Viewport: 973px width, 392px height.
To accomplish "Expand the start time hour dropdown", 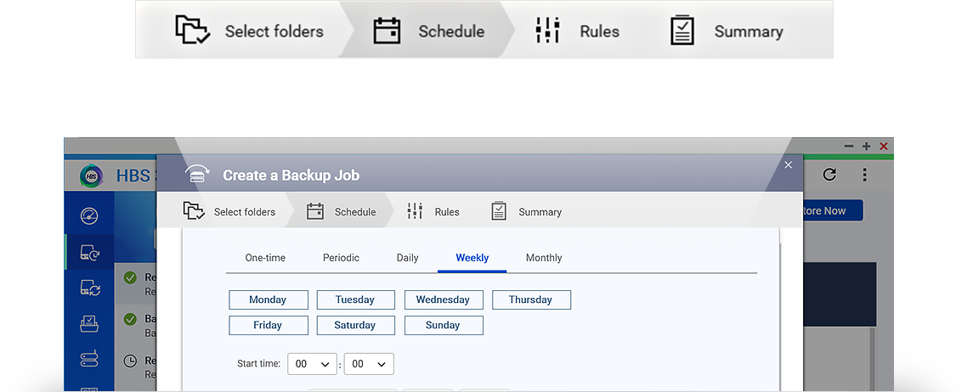I will pyautogui.click(x=312, y=364).
